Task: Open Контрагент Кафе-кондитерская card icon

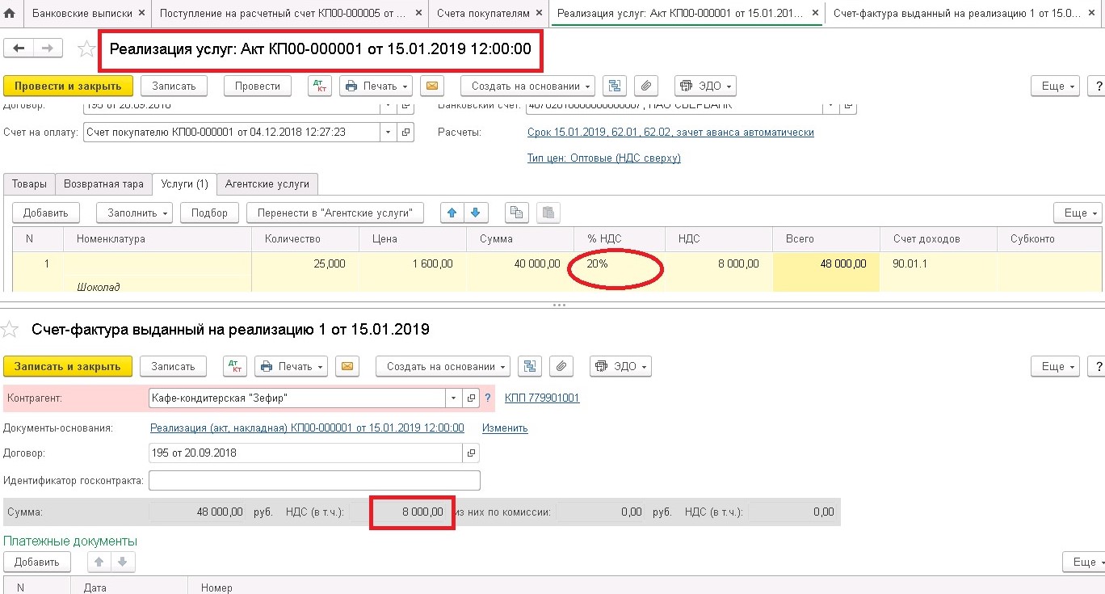Action: (471, 398)
